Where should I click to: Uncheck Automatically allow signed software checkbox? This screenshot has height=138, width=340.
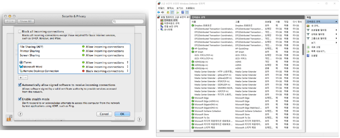pyautogui.click(x=20, y=85)
